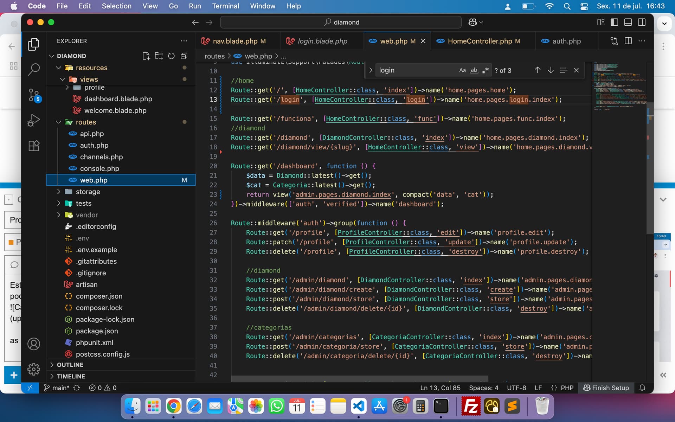675x422 pixels.
Task: Split the editor to the right
Action: tap(628, 41)
